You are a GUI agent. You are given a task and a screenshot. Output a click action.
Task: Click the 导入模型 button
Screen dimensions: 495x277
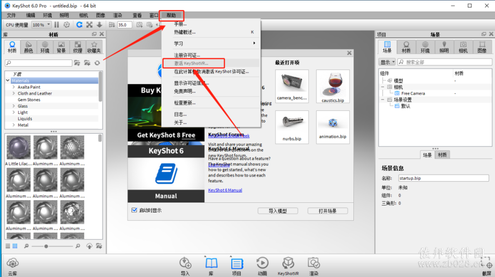[278, 211]
